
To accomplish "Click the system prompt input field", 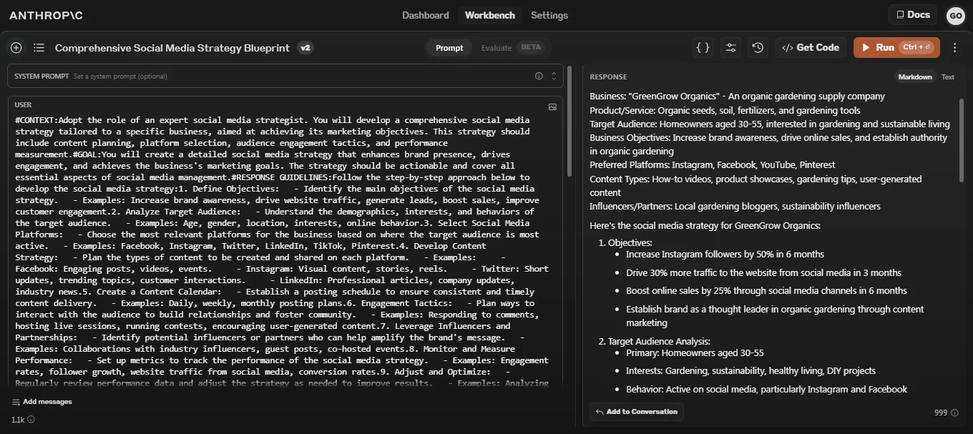I will click(285, 77).
